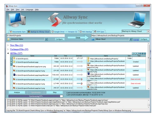Click the direction arrow in magnified.psd row

(80, 75)
